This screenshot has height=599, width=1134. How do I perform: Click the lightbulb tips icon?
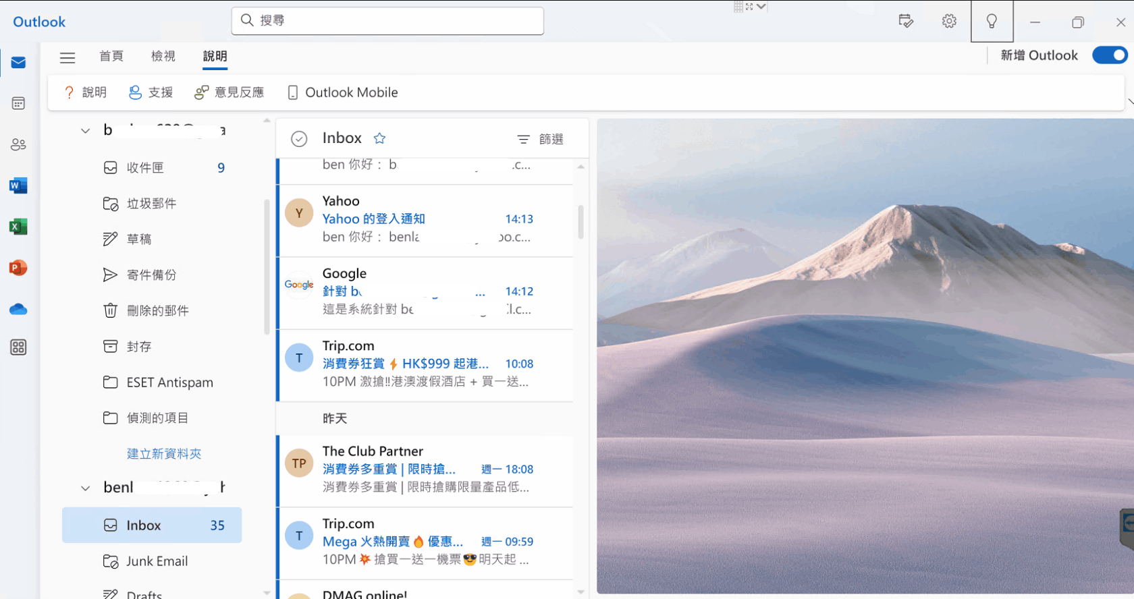click(x=992, y=21)
